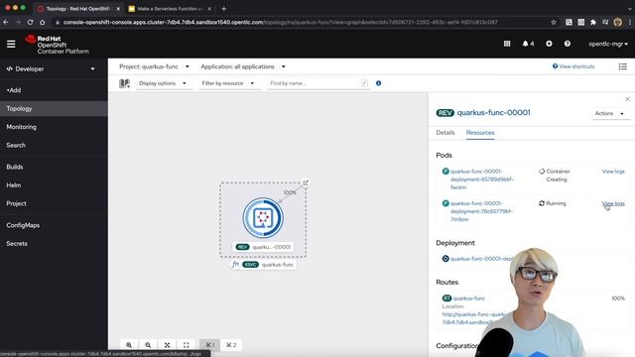
Task: Open Project in the sidebar
Action: coord(54,203)
